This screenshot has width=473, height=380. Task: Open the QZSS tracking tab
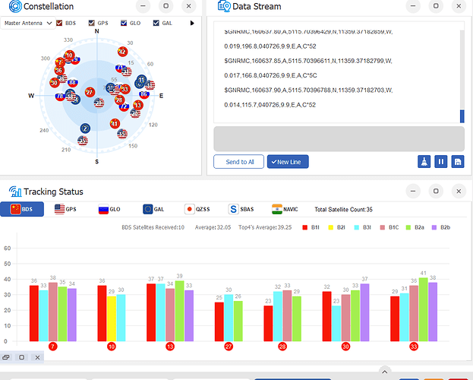[x=197, y=209]
